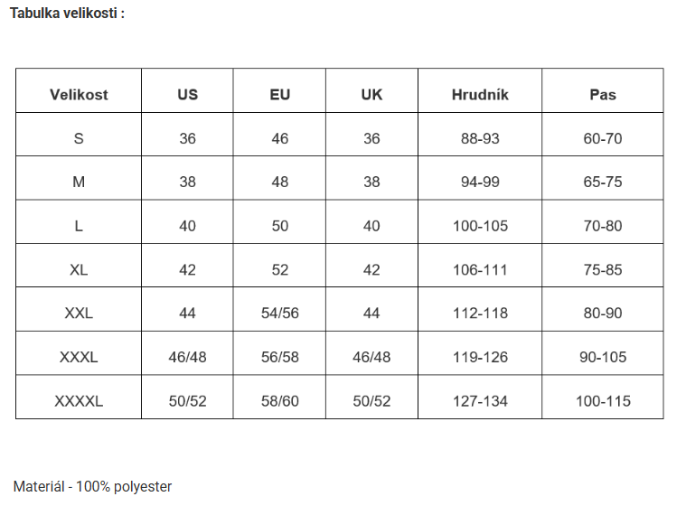Viewport: 686px width, 506px height.
Task: Select the XXL size cell
Action: click(79, 314)
